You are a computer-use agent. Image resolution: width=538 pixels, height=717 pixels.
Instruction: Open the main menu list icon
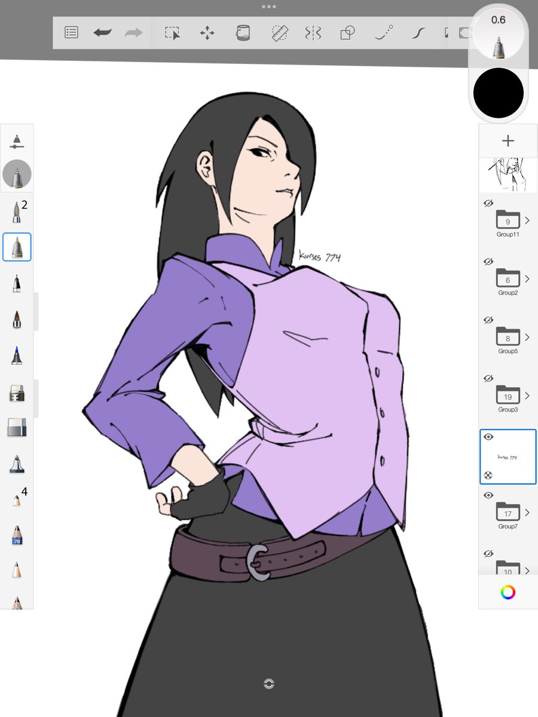coord(71,33)
